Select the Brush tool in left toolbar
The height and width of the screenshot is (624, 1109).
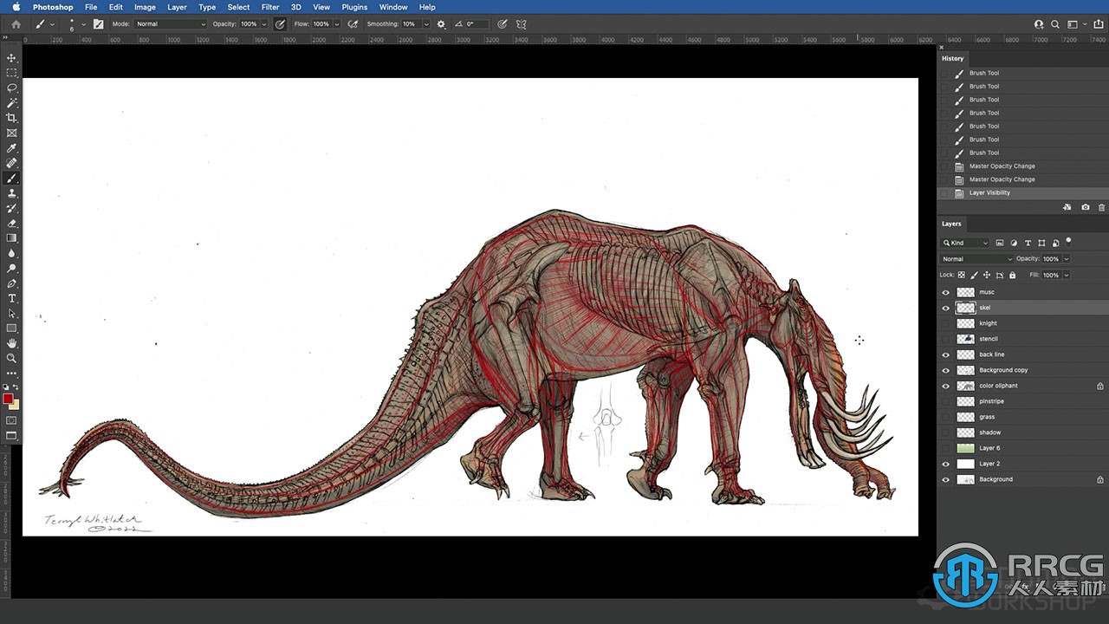11,178
